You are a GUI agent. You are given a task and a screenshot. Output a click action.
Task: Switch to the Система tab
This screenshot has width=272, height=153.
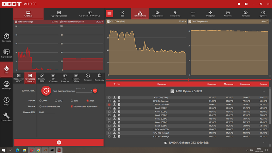point(28,14)
